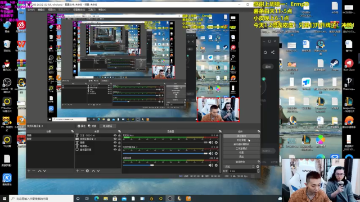The width and height of the screenshot is (360, 202).
Task: Hide the 显示器采集 source
Action: [x=115, y=150]
